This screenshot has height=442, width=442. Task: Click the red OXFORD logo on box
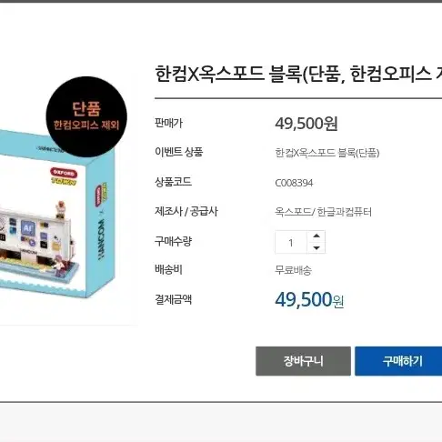point(64,173)
